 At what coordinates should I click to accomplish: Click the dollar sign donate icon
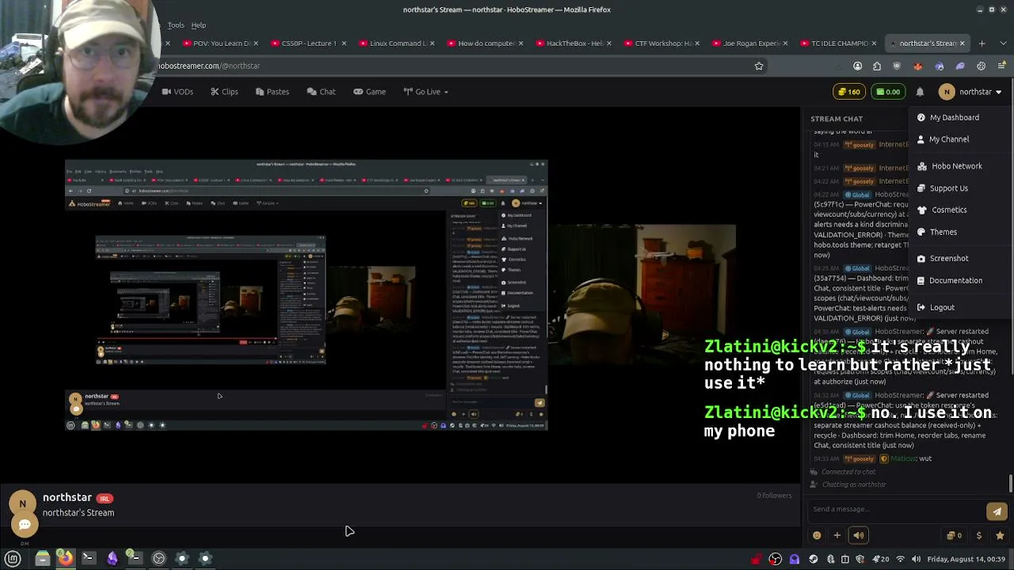coord(979,535)
